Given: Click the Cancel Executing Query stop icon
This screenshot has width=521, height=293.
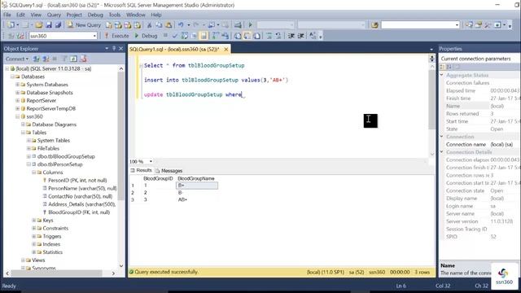Looking at the screenshot, I should pyautogui.click(x=165, y=36).
